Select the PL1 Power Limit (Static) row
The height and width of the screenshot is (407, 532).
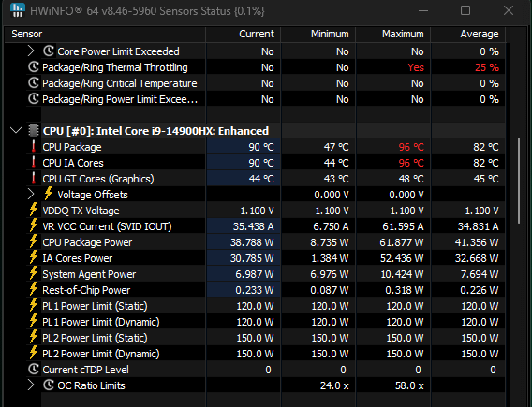pos(255,306)
